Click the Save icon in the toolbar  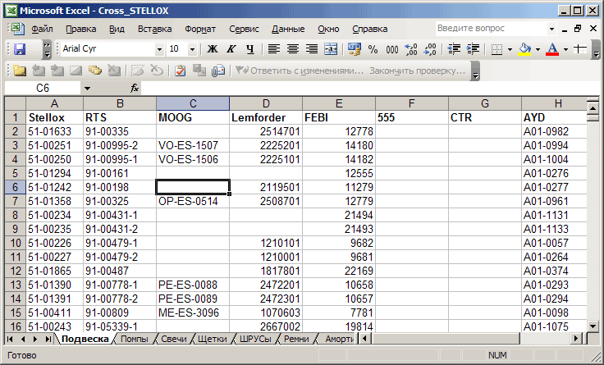[20, 49]
